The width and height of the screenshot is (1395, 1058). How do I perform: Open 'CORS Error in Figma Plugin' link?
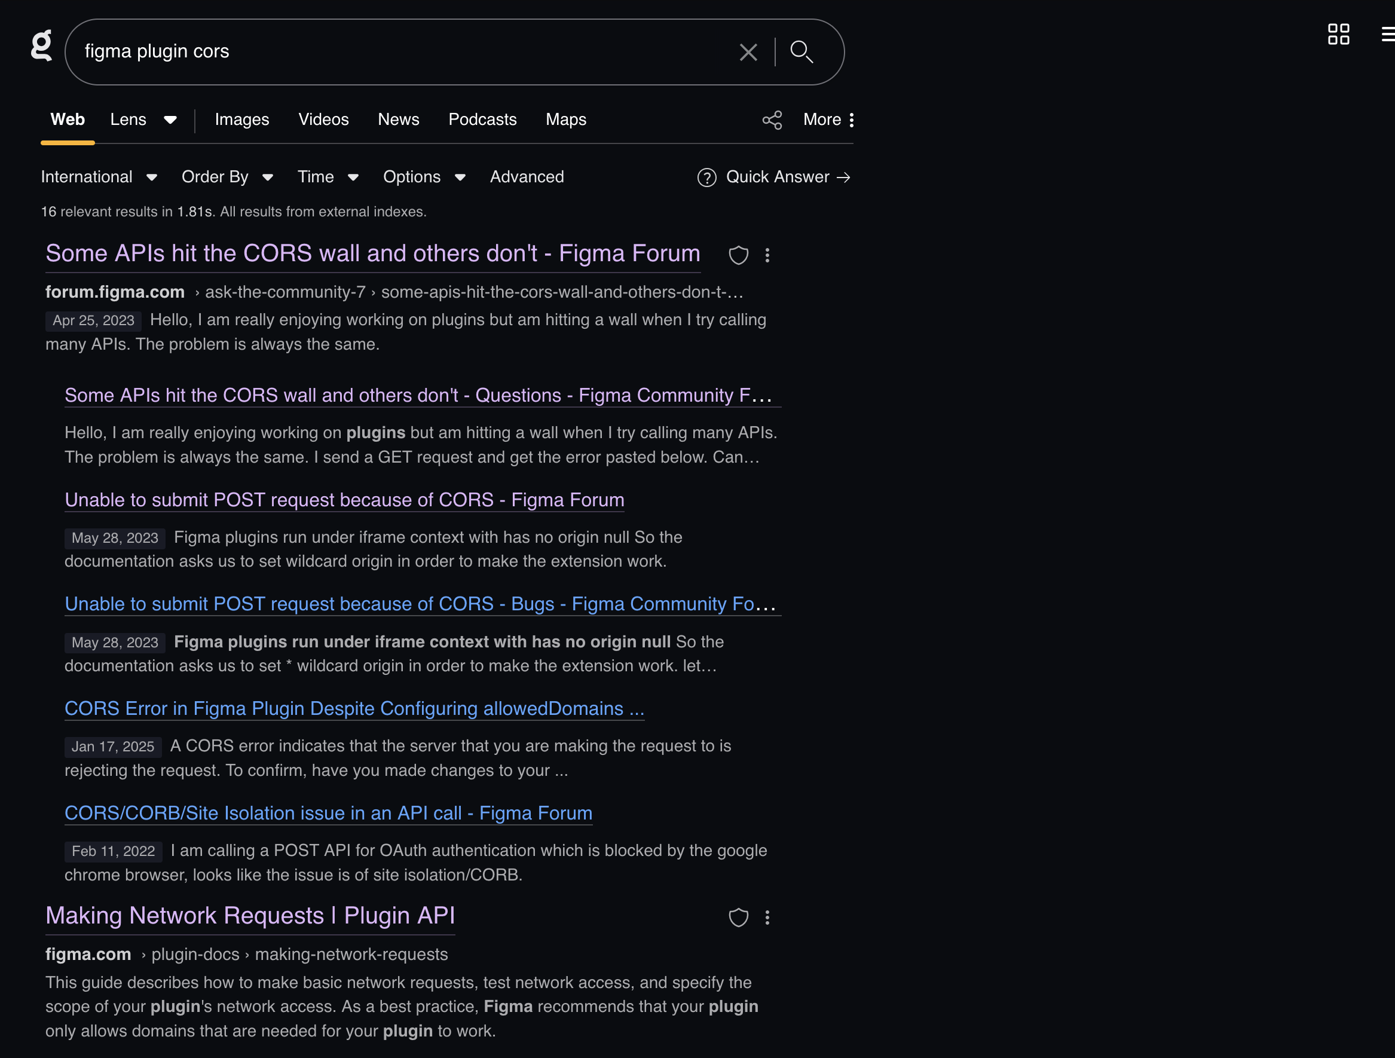354,708
